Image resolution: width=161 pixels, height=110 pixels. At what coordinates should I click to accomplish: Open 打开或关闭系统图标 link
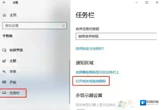(x=91, y=81)
